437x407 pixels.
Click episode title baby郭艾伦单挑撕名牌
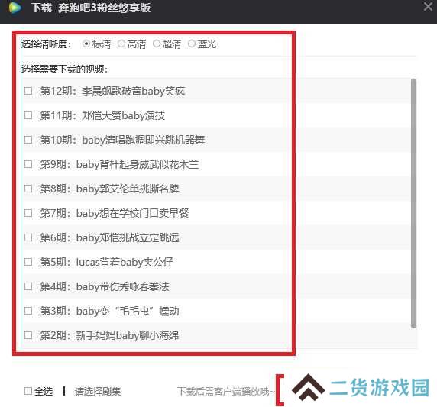(128, 189)
